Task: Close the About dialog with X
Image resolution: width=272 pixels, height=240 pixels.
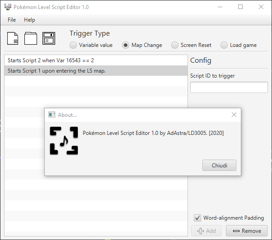Action: click(x=234, y=115)
